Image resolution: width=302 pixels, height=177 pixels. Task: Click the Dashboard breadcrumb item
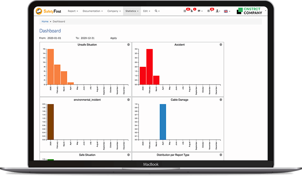click(59, 22)
